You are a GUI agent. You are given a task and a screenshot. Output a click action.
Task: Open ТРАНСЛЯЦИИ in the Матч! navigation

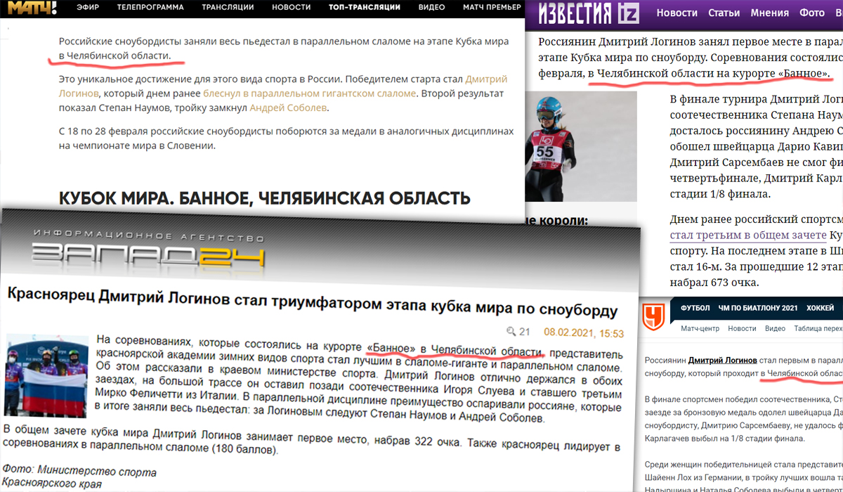pyautogui.click(x=228, y=7)
